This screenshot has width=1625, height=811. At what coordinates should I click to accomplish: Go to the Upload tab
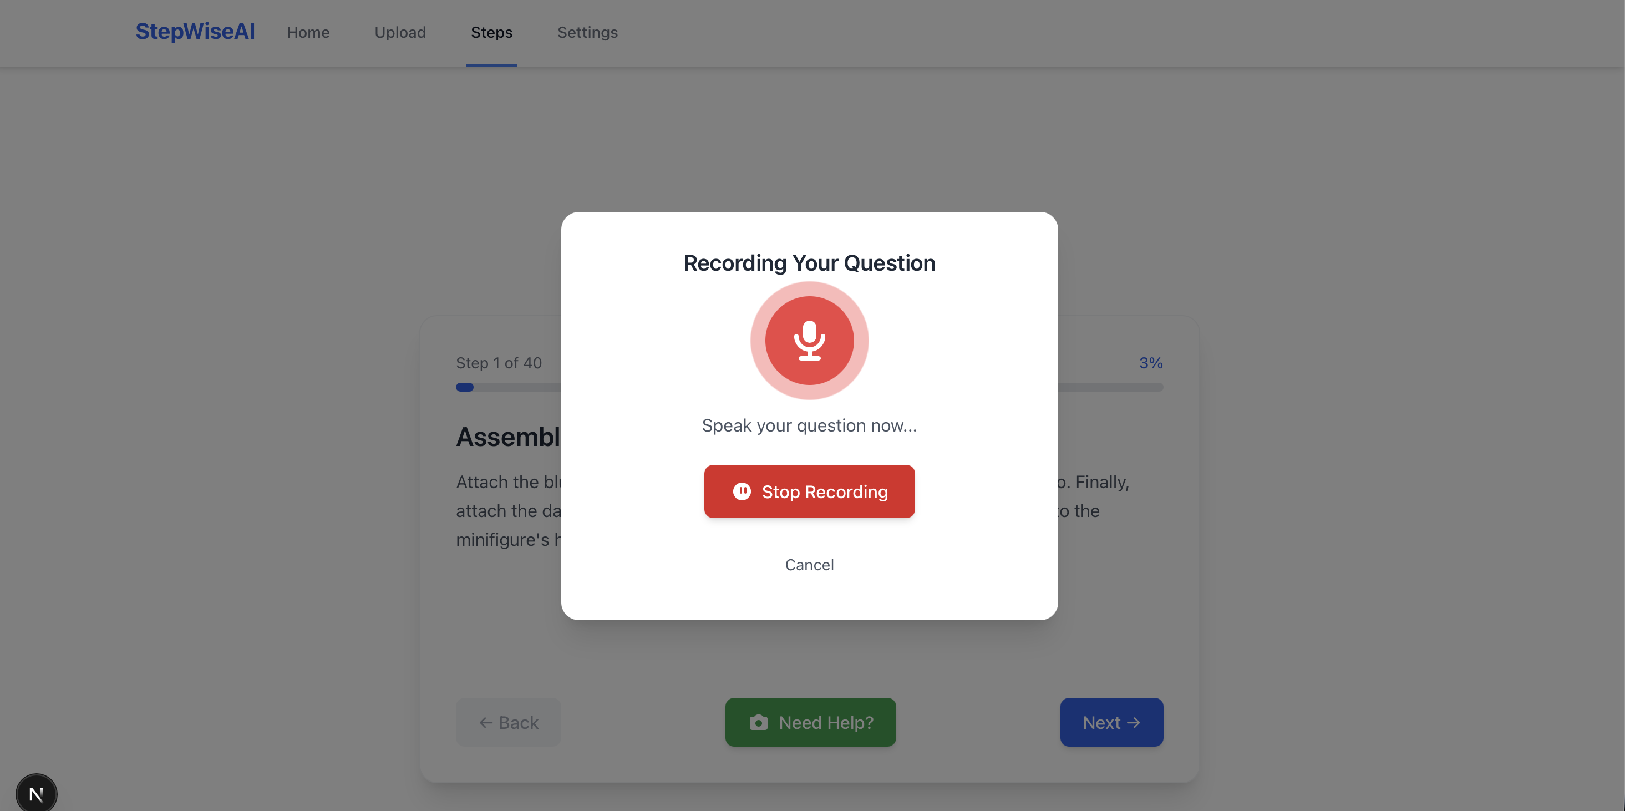tap(400, 32)
